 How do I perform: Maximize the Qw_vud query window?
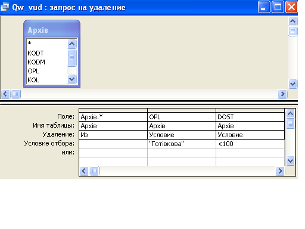click(278, 7)
